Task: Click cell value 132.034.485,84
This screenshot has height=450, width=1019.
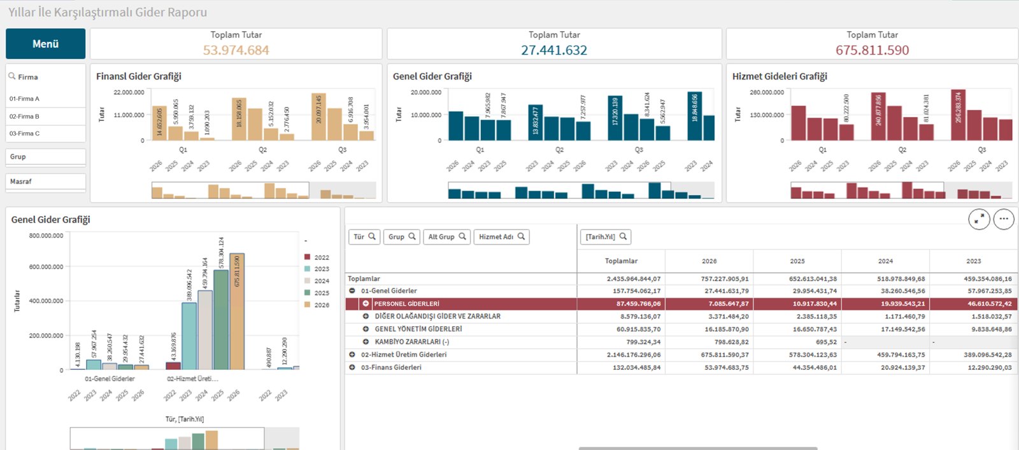Action: point(636,367)
